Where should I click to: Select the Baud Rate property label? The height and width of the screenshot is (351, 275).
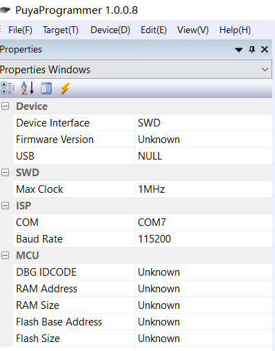click(39, 239)
